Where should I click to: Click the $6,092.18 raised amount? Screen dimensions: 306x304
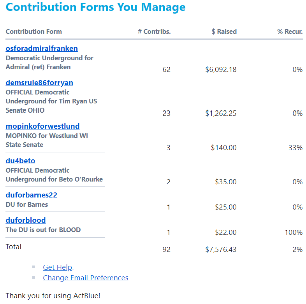pos(221,70)
